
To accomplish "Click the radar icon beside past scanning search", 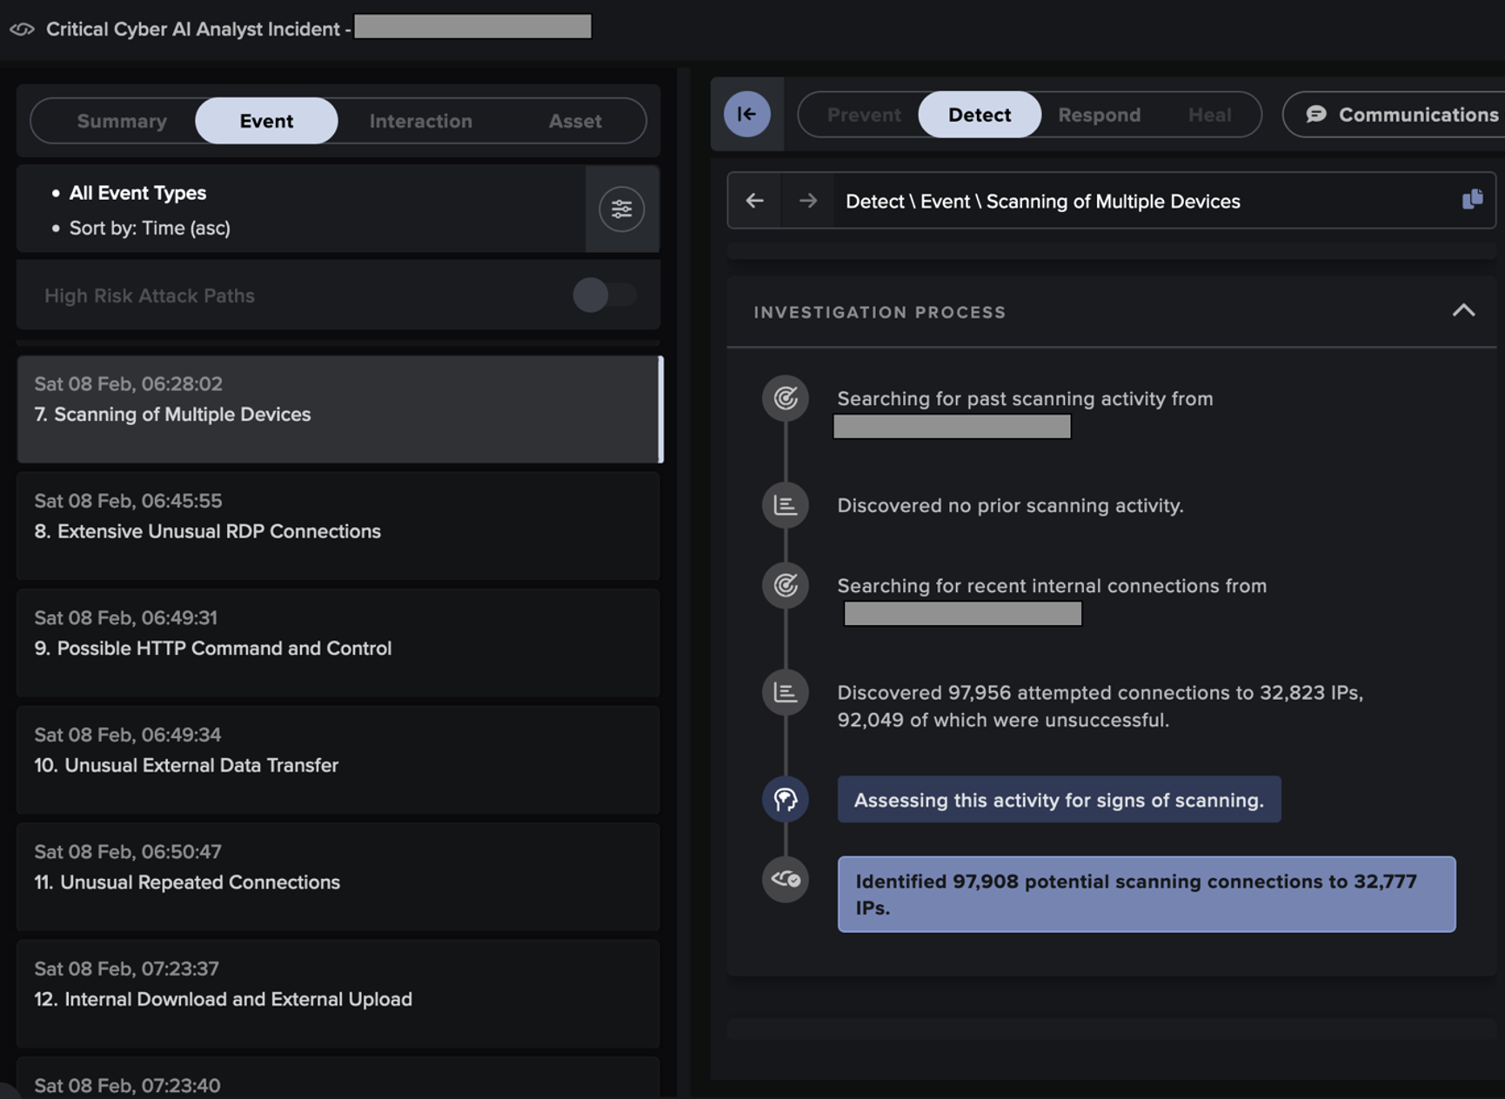I will point(785,398).
